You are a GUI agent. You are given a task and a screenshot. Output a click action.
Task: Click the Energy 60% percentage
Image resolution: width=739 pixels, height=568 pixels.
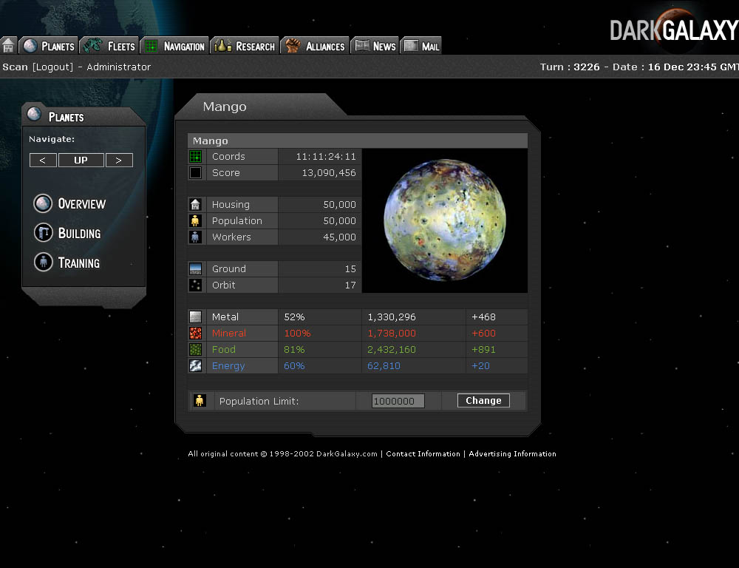pos(295,366)
